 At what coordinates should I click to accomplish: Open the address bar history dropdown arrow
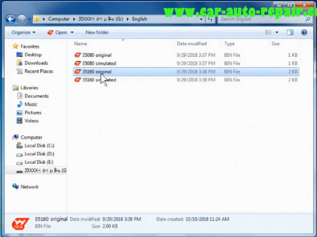201,19
